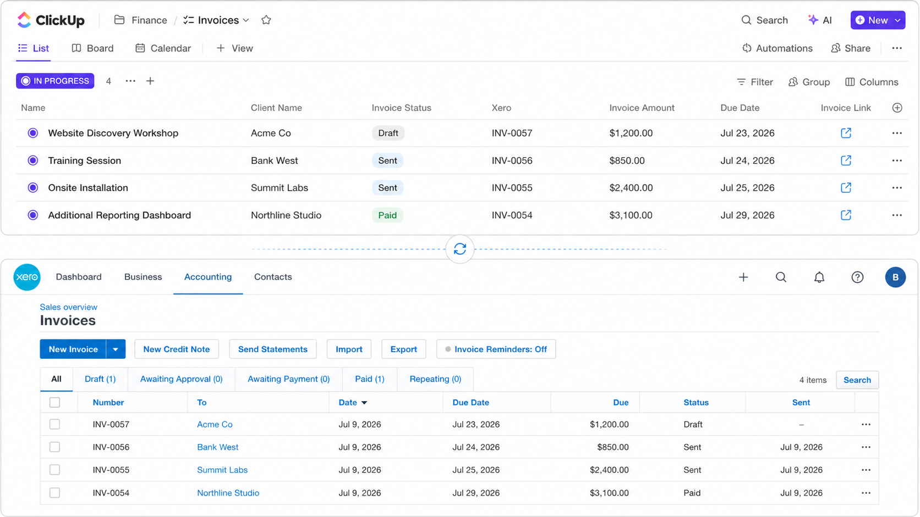This screenshot has height=517, width=920.
Task: Open the Columns options
Action: coord(872,82)
